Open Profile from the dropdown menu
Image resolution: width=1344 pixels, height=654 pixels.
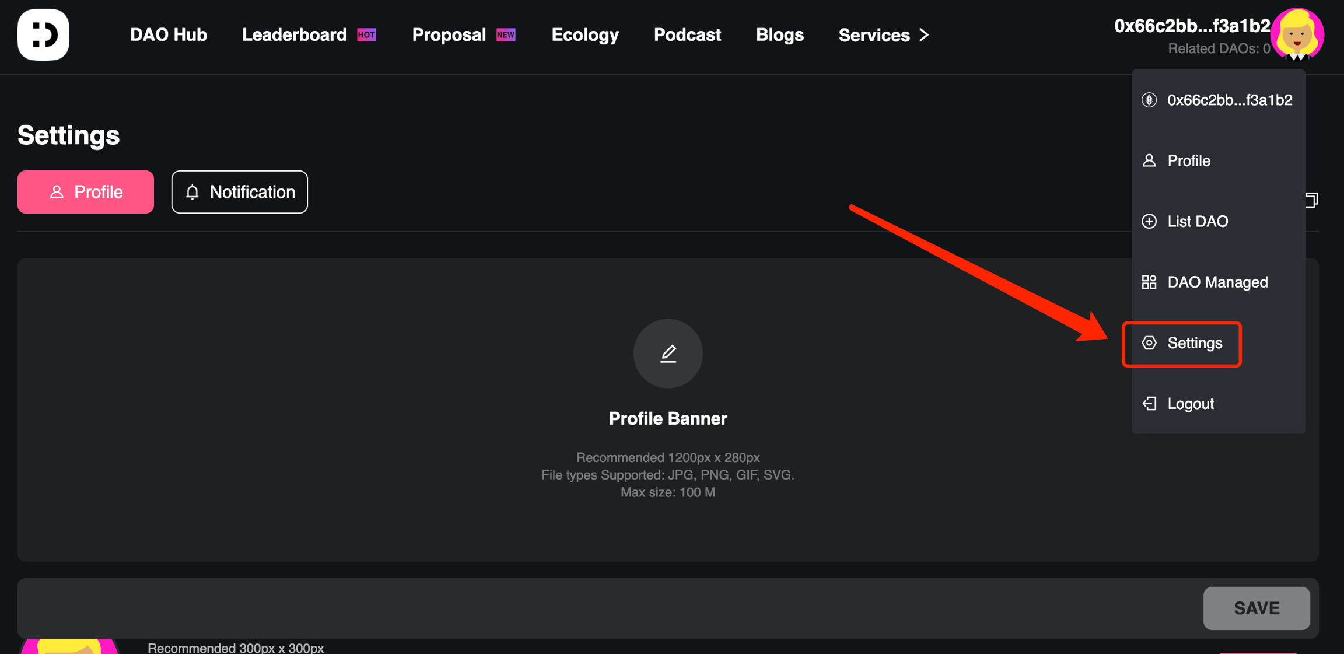pos(1188,161)
